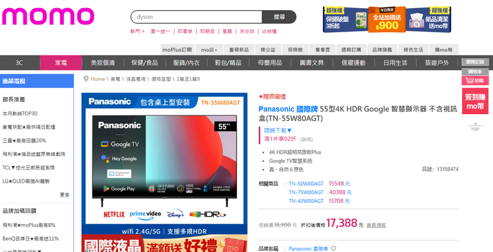Screen dimensions: 493x252
Task: Open the 重磅新品 tab
Action: 239,50
